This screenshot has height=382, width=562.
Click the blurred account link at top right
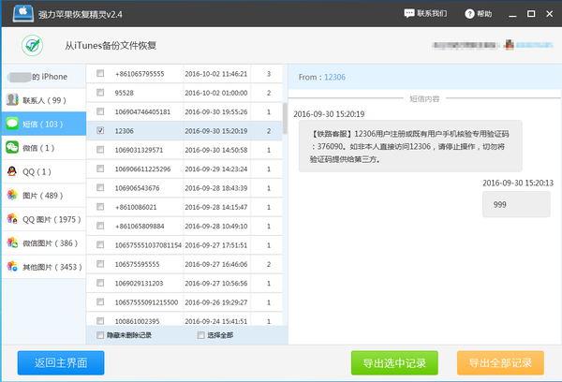click(534, 45)
